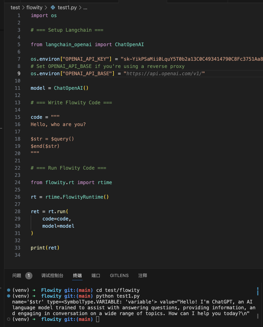Switch to the 问题 (Problems) tab
Screen dimensions: 263x327
[x=17, y=276]
